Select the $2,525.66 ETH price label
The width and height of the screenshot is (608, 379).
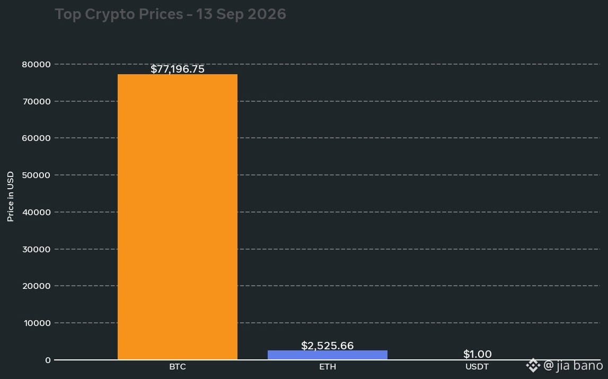tap(327, 346)
